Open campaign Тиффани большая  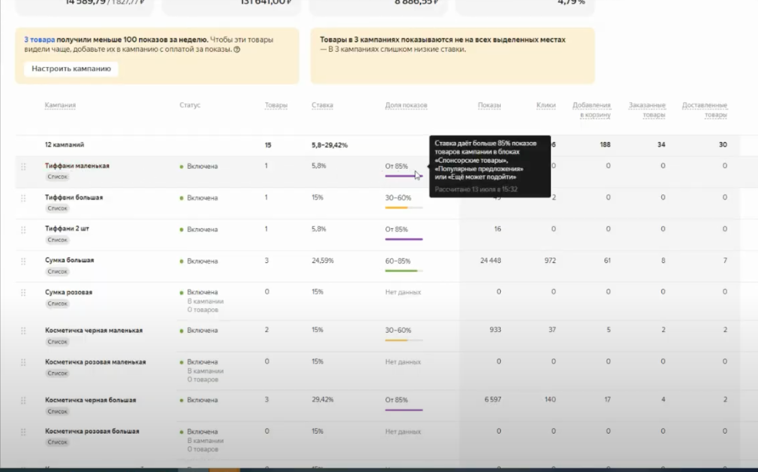[x=74, y=197]
